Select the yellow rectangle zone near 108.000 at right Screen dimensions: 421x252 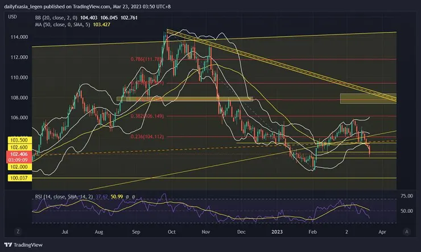coord(368,98)
